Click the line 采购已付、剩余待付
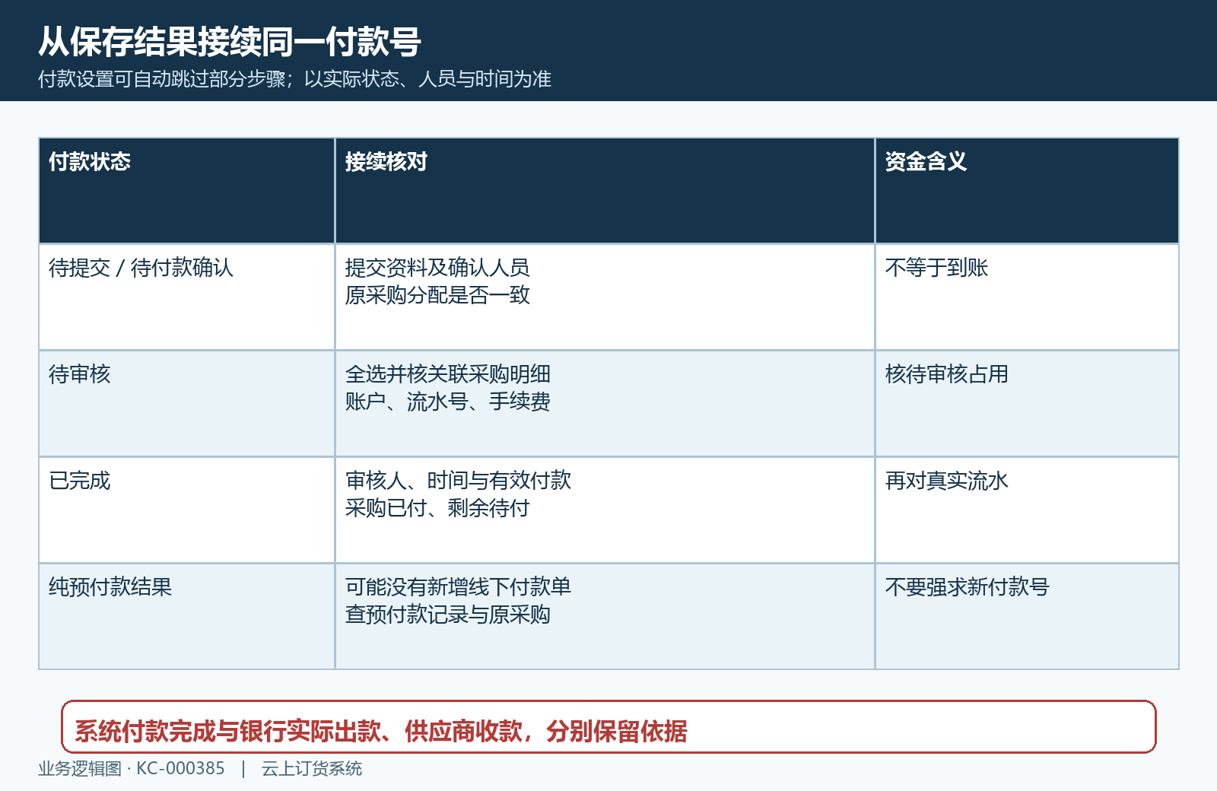The height and width of the screenshot is (791, 1217). 437,508
